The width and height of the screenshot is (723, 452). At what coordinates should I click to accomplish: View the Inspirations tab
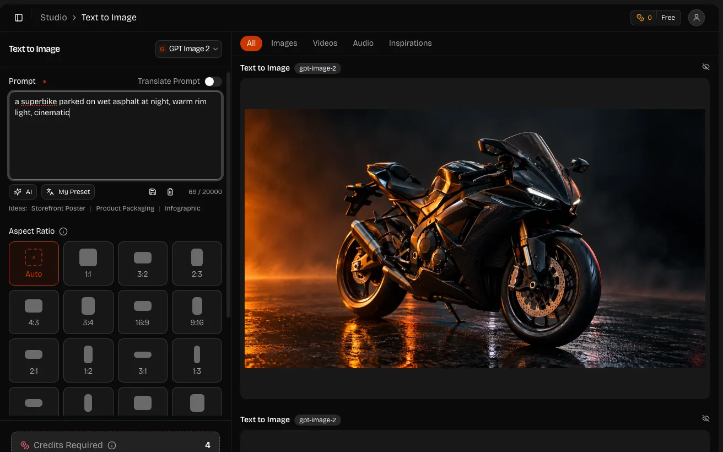coord(411,43)
